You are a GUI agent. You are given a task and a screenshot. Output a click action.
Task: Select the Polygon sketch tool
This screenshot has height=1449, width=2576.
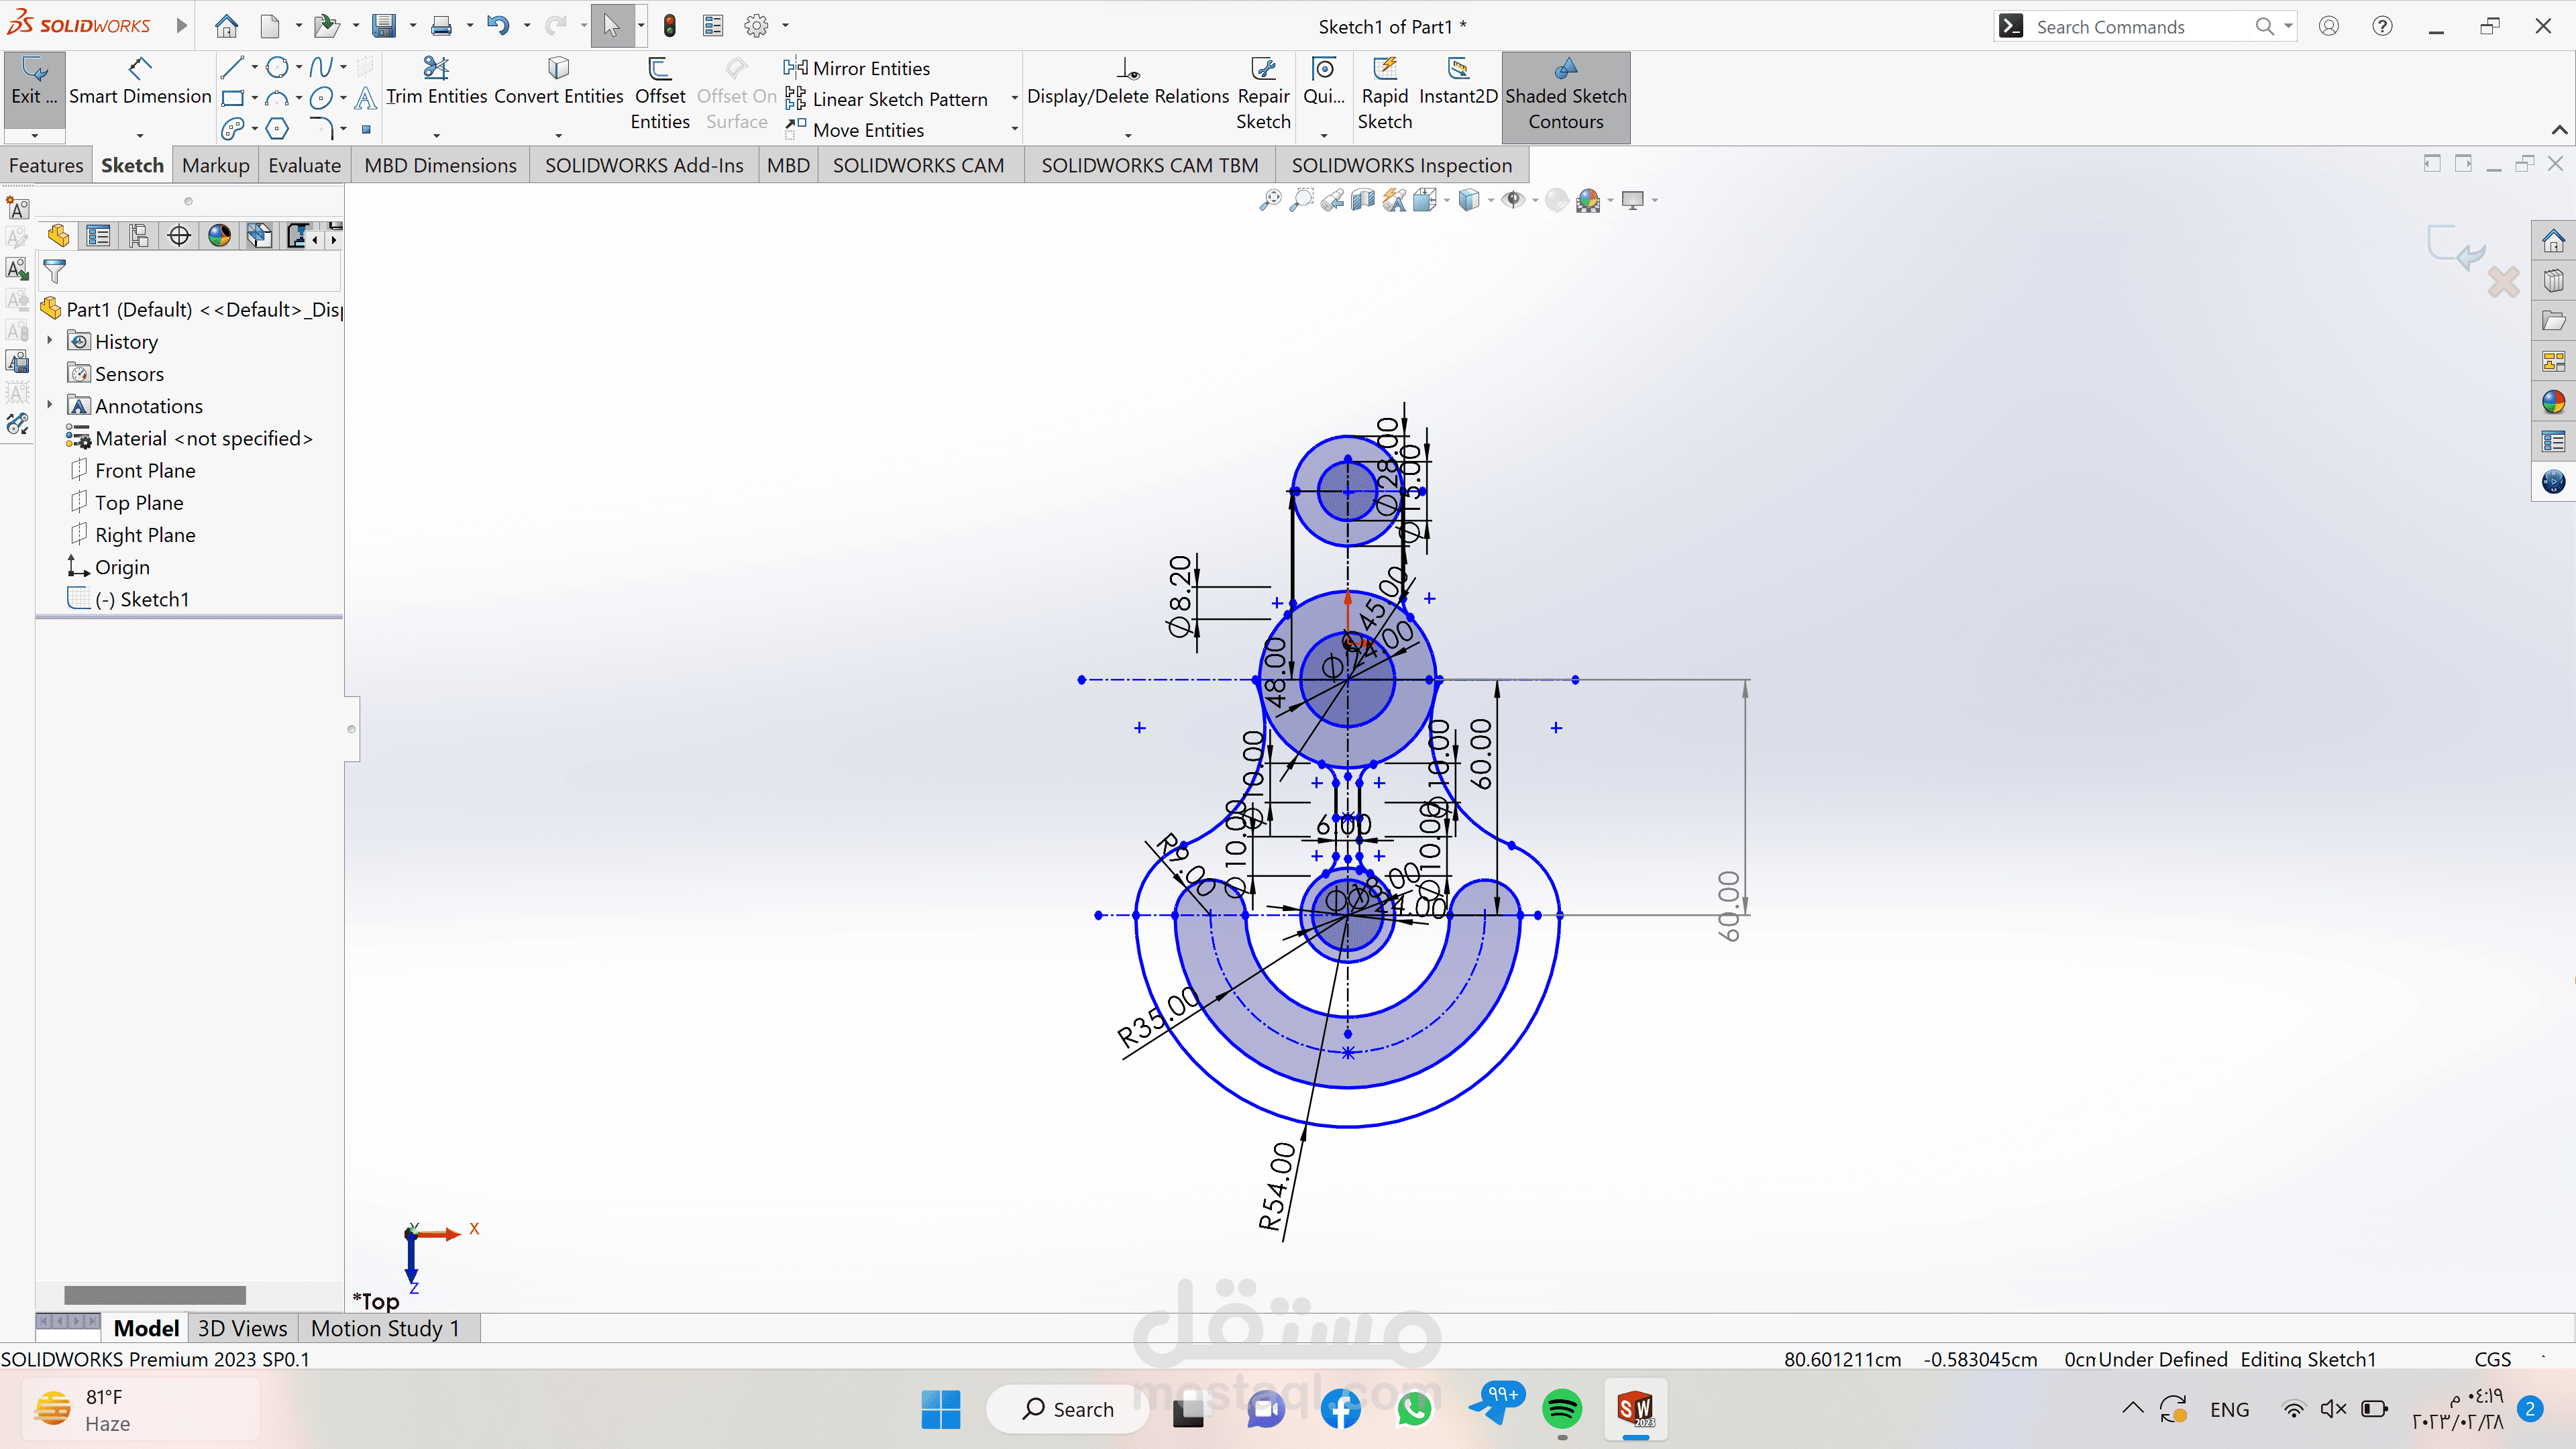coord(277,129)
